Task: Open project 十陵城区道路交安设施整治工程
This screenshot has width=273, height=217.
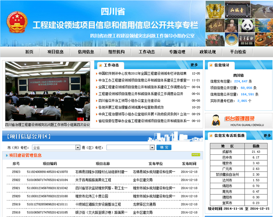Action: click(x=98, y=204)
